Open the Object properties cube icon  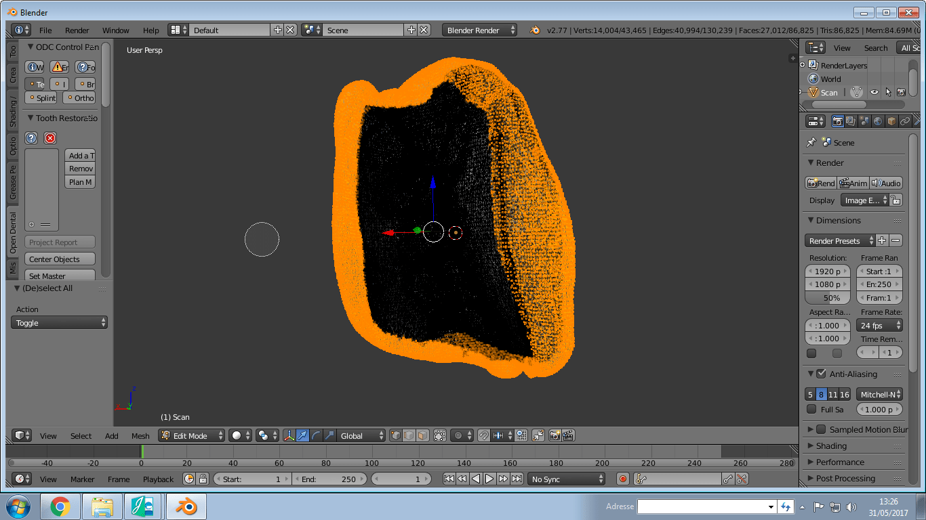(891, 121)
